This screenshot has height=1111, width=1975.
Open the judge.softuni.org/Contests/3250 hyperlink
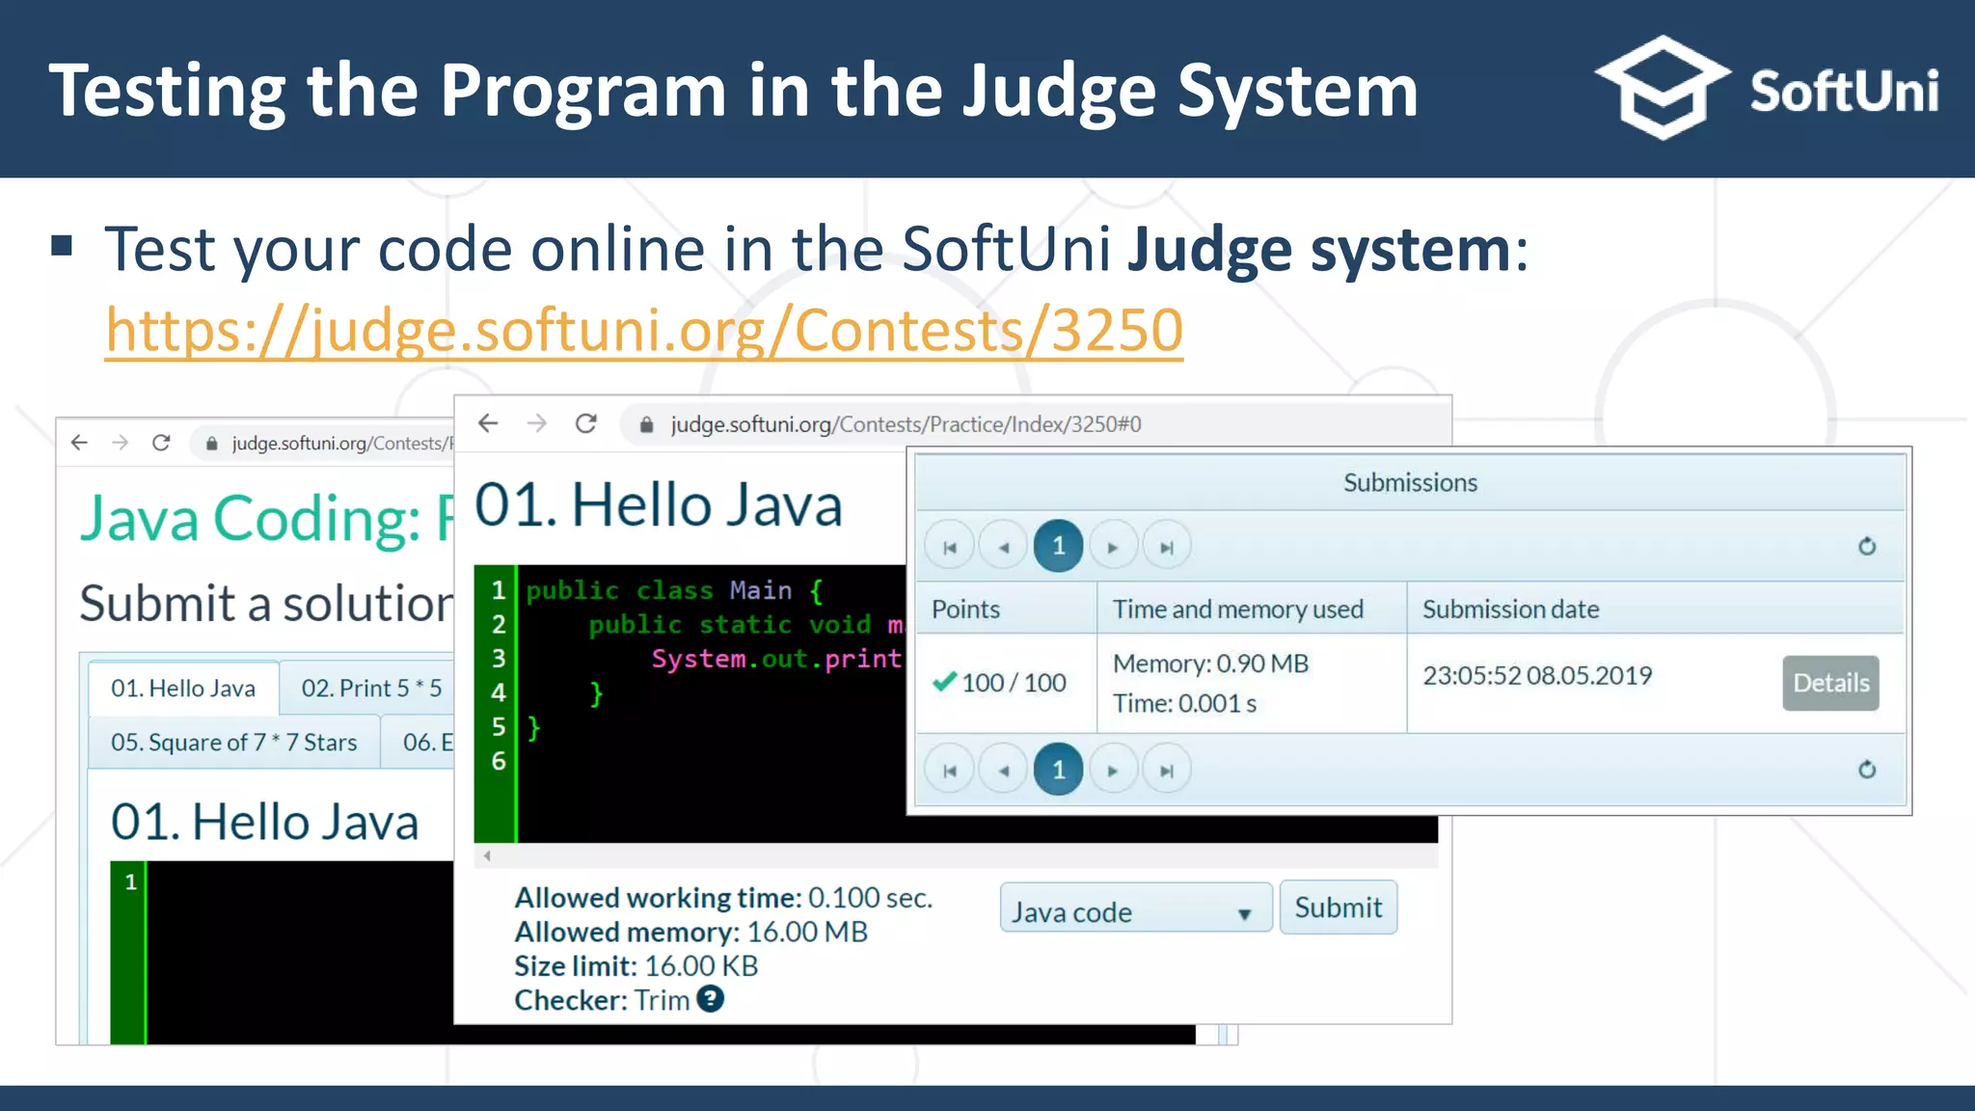[644, 331]
